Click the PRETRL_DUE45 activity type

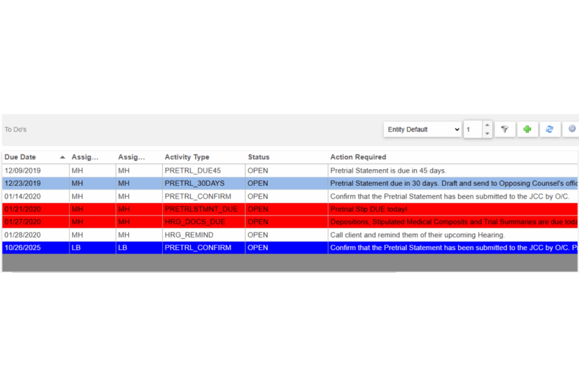pos(193,171)
